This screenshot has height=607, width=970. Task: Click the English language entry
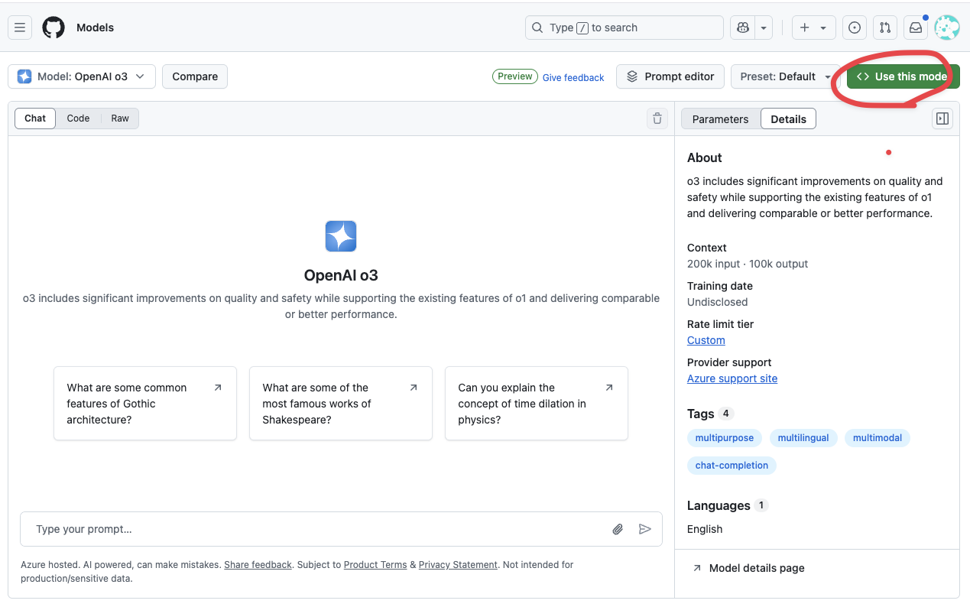(705, 529)
